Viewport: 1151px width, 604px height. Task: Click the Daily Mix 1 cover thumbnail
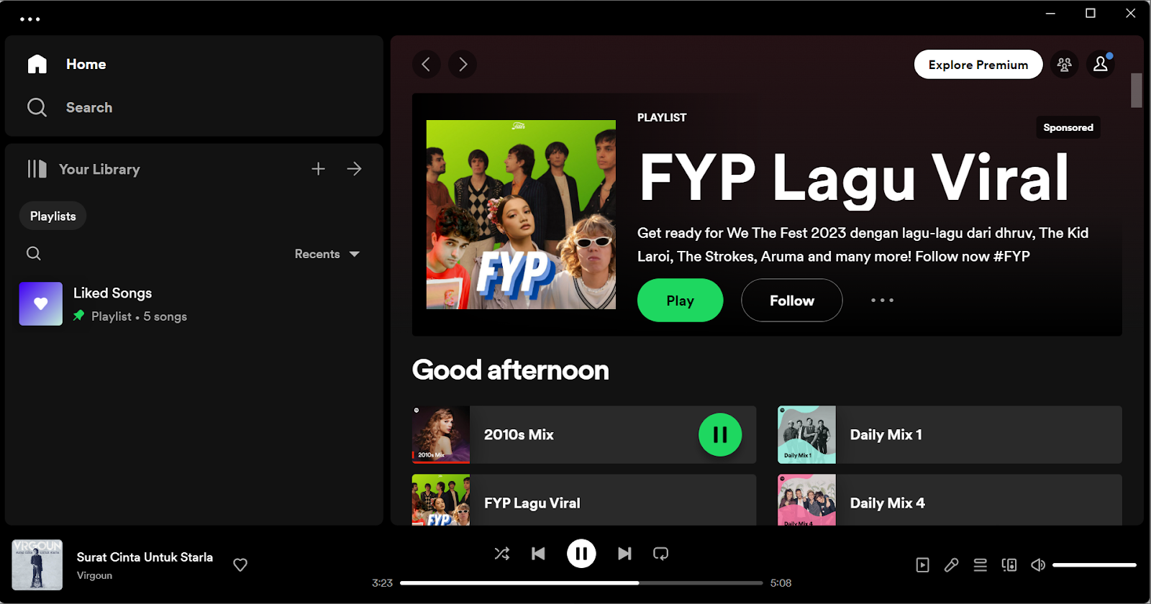tap(806, 434)
